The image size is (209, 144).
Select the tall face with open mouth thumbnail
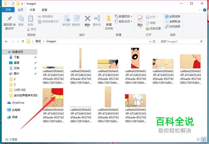coord(135,58)
